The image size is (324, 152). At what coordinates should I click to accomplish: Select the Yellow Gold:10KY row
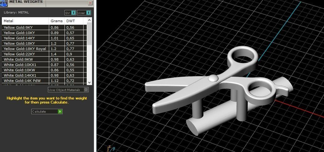pyautogui.click(x=44, y=33)
